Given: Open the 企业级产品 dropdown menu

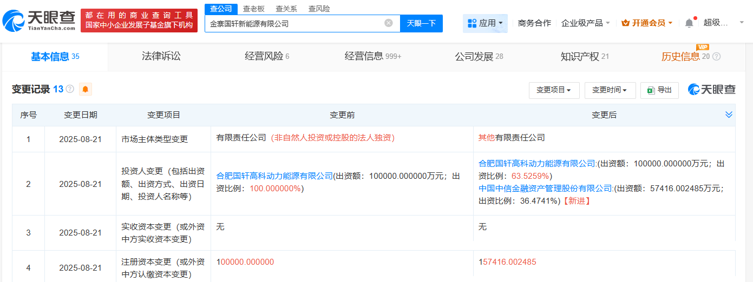Looking at the screenshot, I should point(585,23).
